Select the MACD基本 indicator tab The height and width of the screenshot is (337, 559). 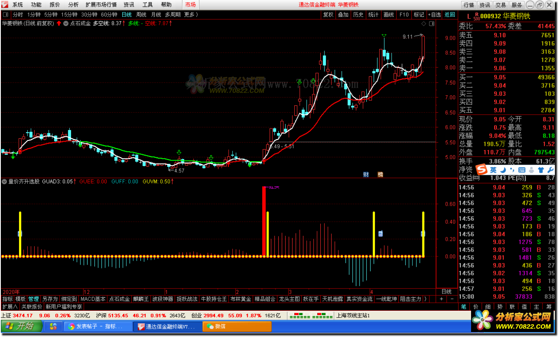point(93,299)
